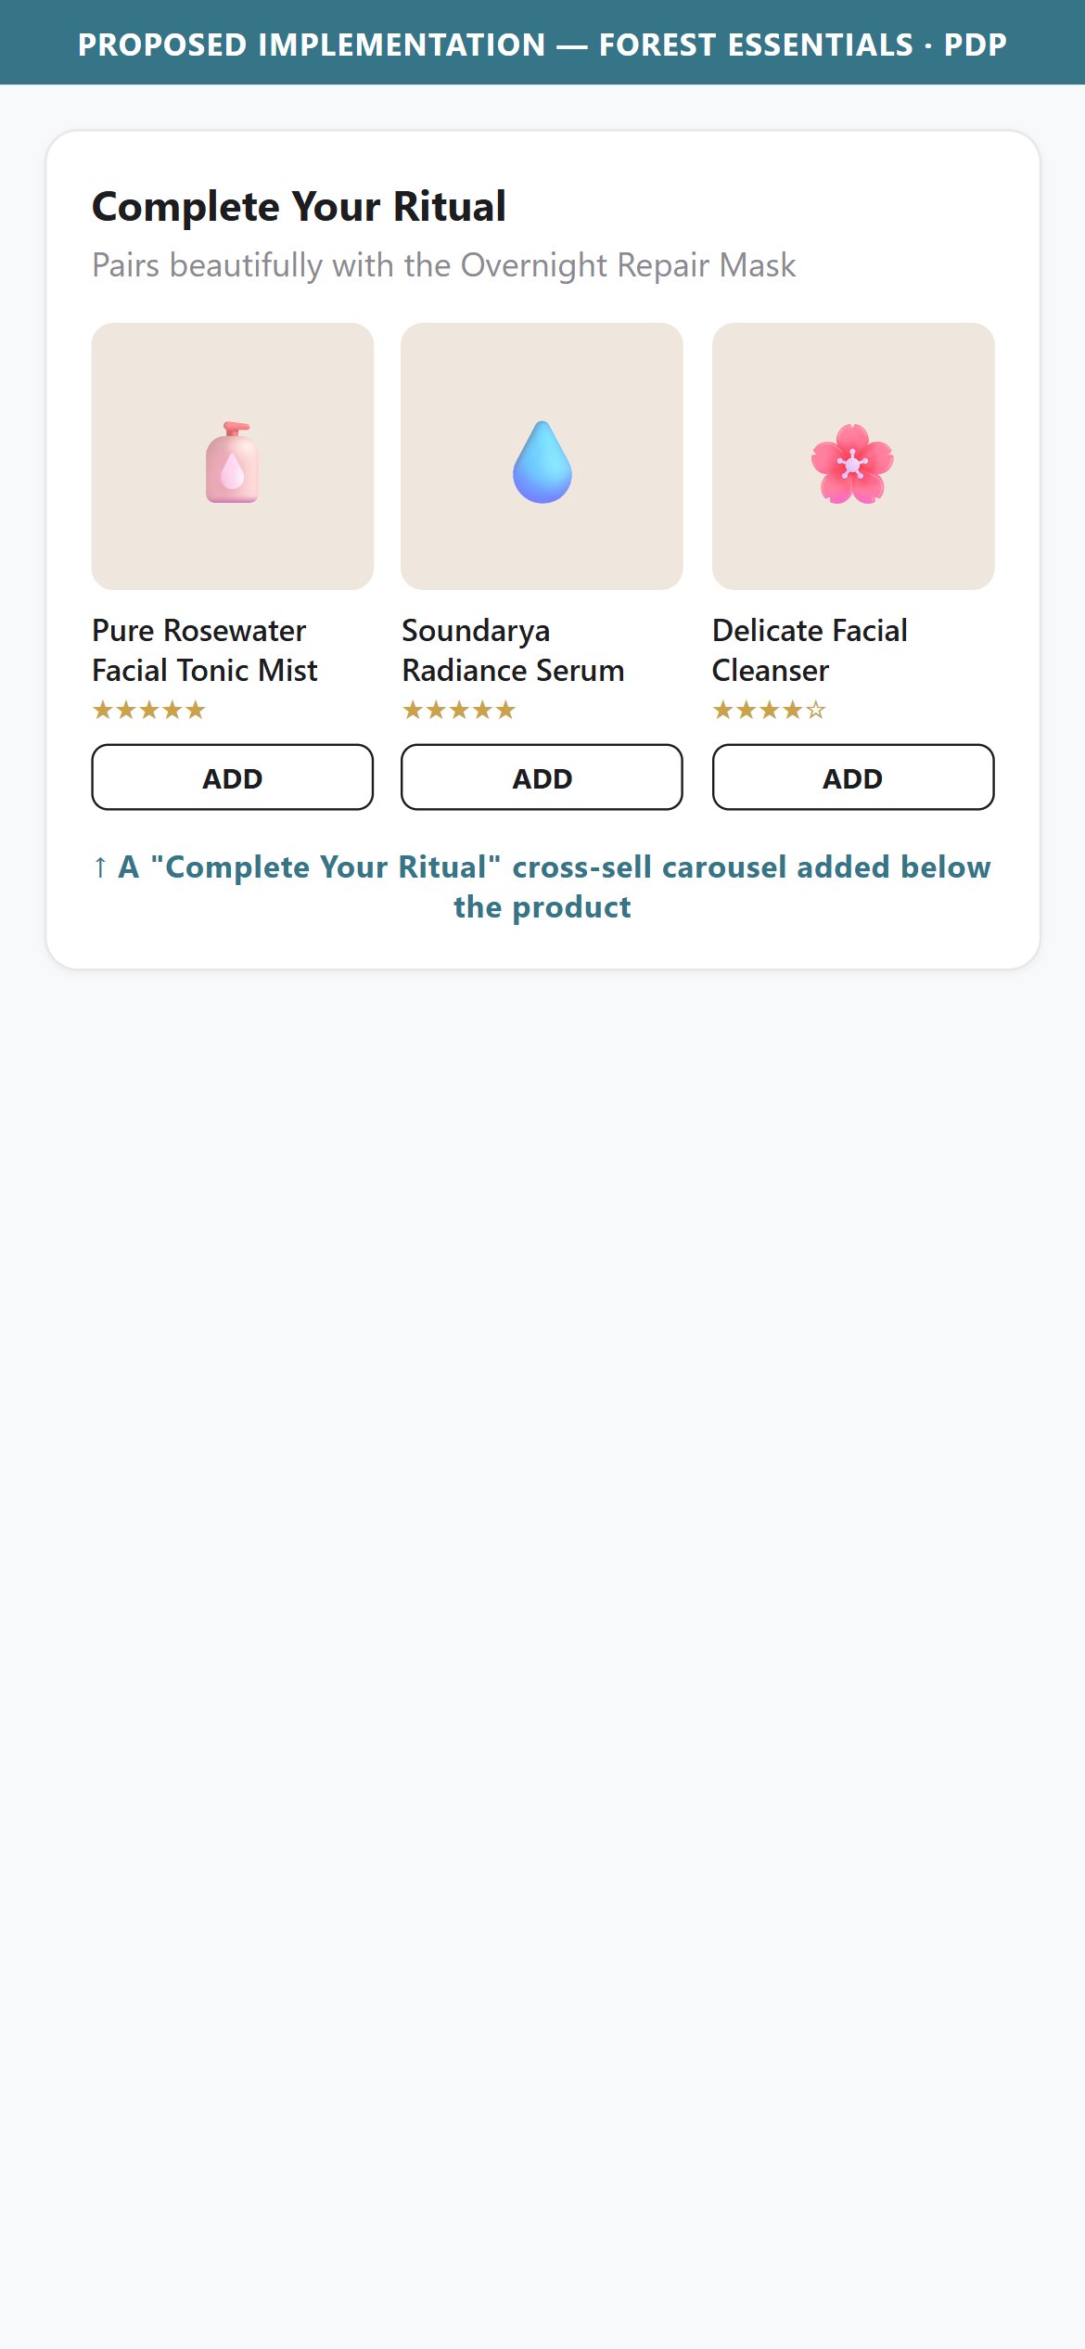Click the blue water droplet icon
This screenshot has width=1085, height=2349.
tap(542, 462)
